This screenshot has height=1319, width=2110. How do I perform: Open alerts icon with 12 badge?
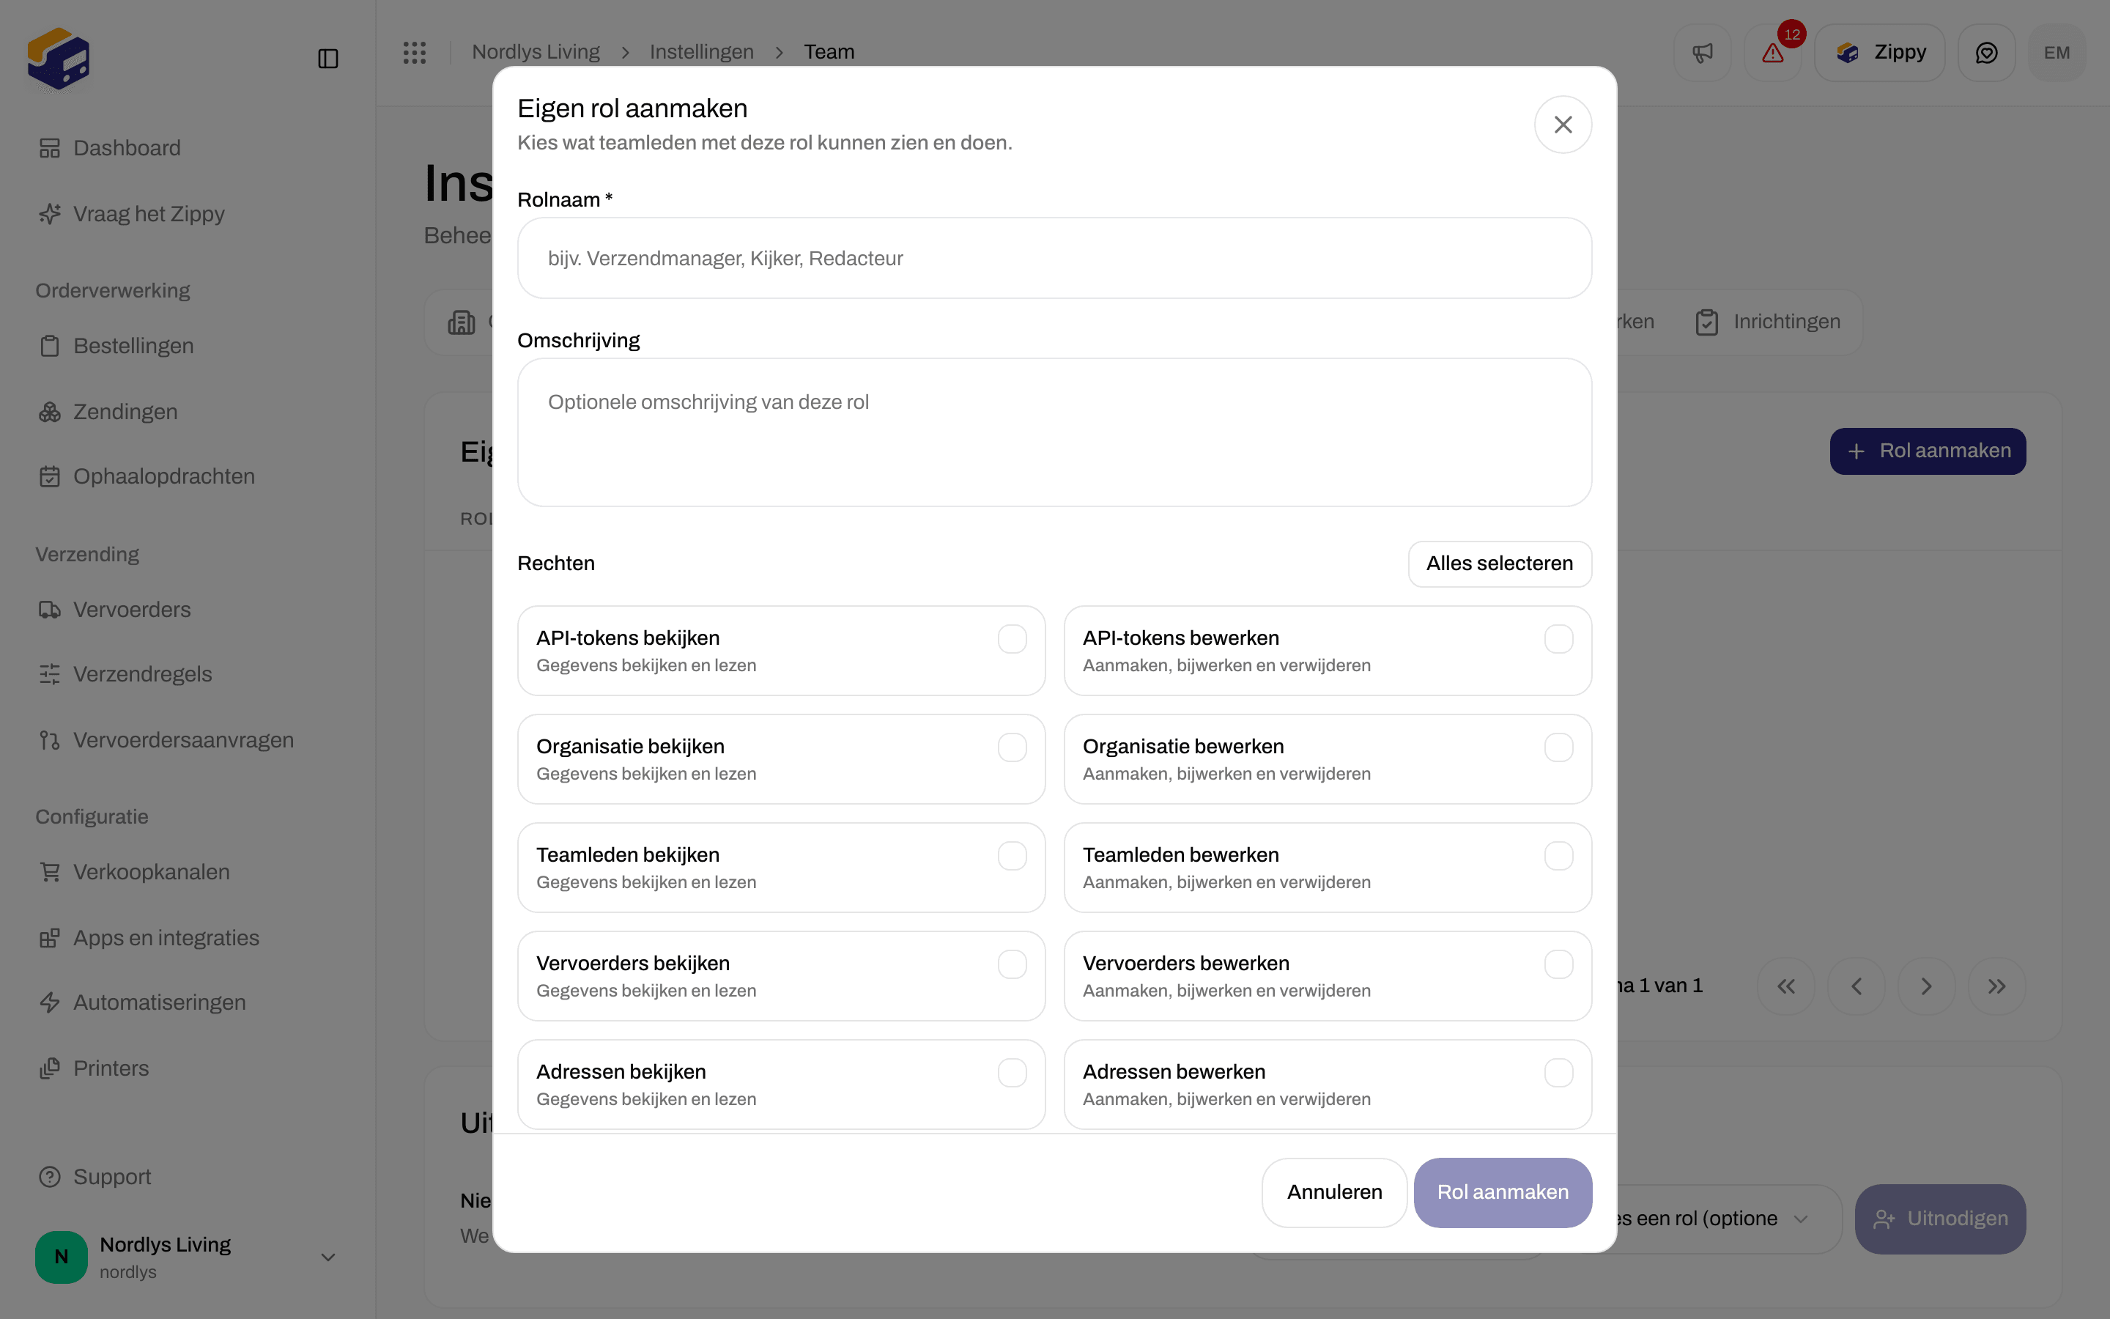point(1772,52)
